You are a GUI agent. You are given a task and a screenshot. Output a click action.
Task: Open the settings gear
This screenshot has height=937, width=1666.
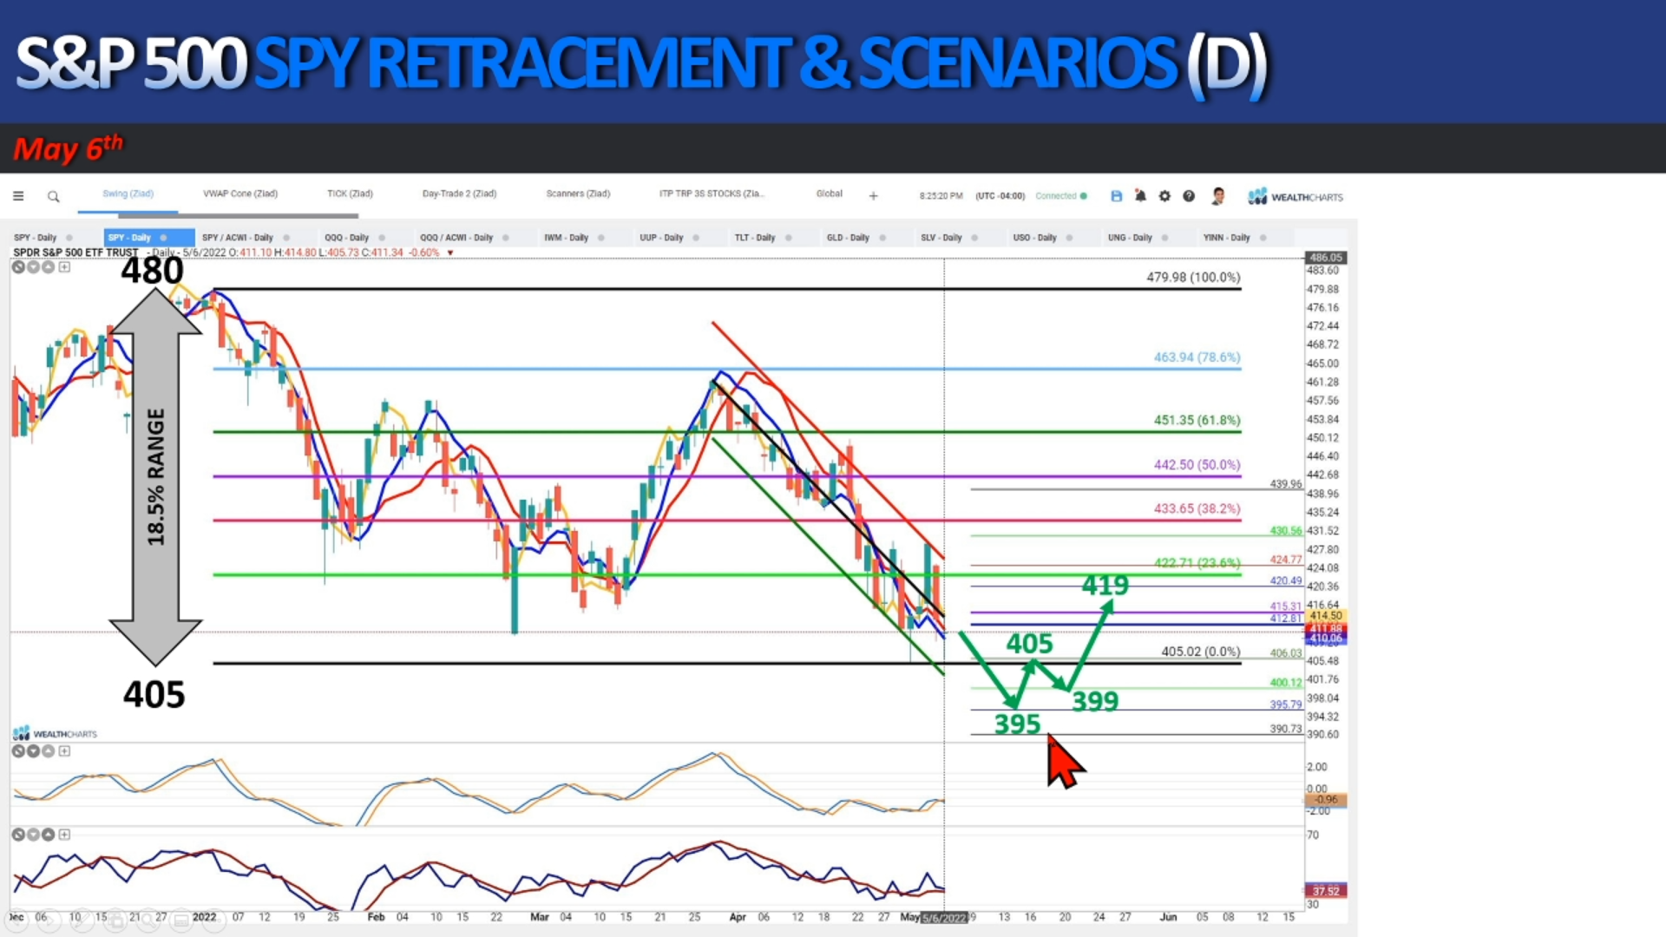(x=1164, y=196)
